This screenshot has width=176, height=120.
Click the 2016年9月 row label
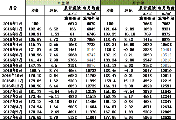13,71
